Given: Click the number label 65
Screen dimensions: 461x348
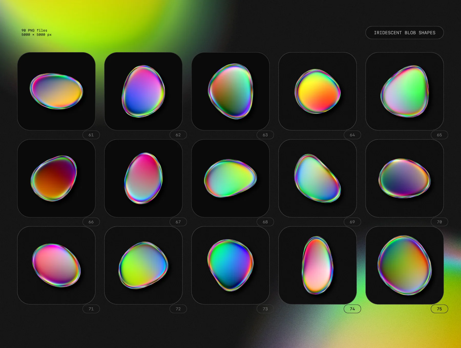Looking at the screenshot, I should (x=439, y=135).
